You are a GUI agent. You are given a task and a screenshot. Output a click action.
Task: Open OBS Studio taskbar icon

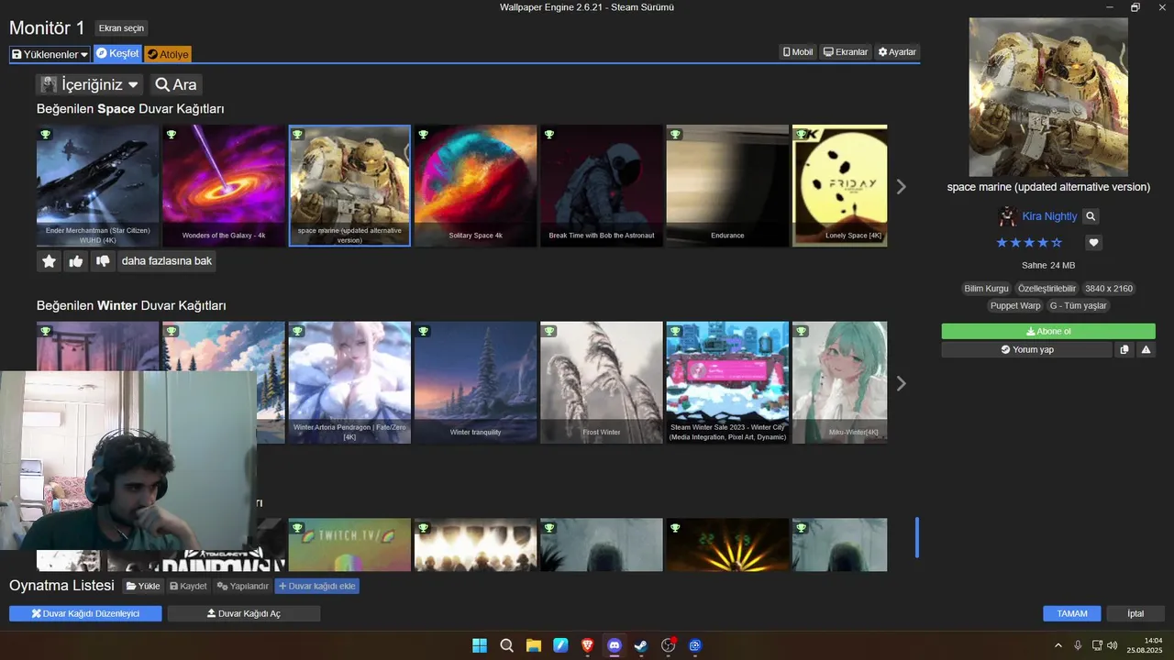pos(668,645)
